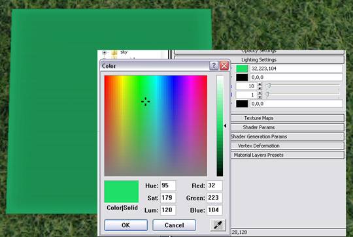Open the Color dialog help button
The image size is (353, 237).
[x=214, y=66]
